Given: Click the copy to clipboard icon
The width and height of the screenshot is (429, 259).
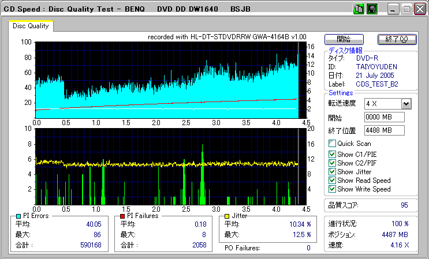Looking at the screenshot, I should tap(359, 9).
